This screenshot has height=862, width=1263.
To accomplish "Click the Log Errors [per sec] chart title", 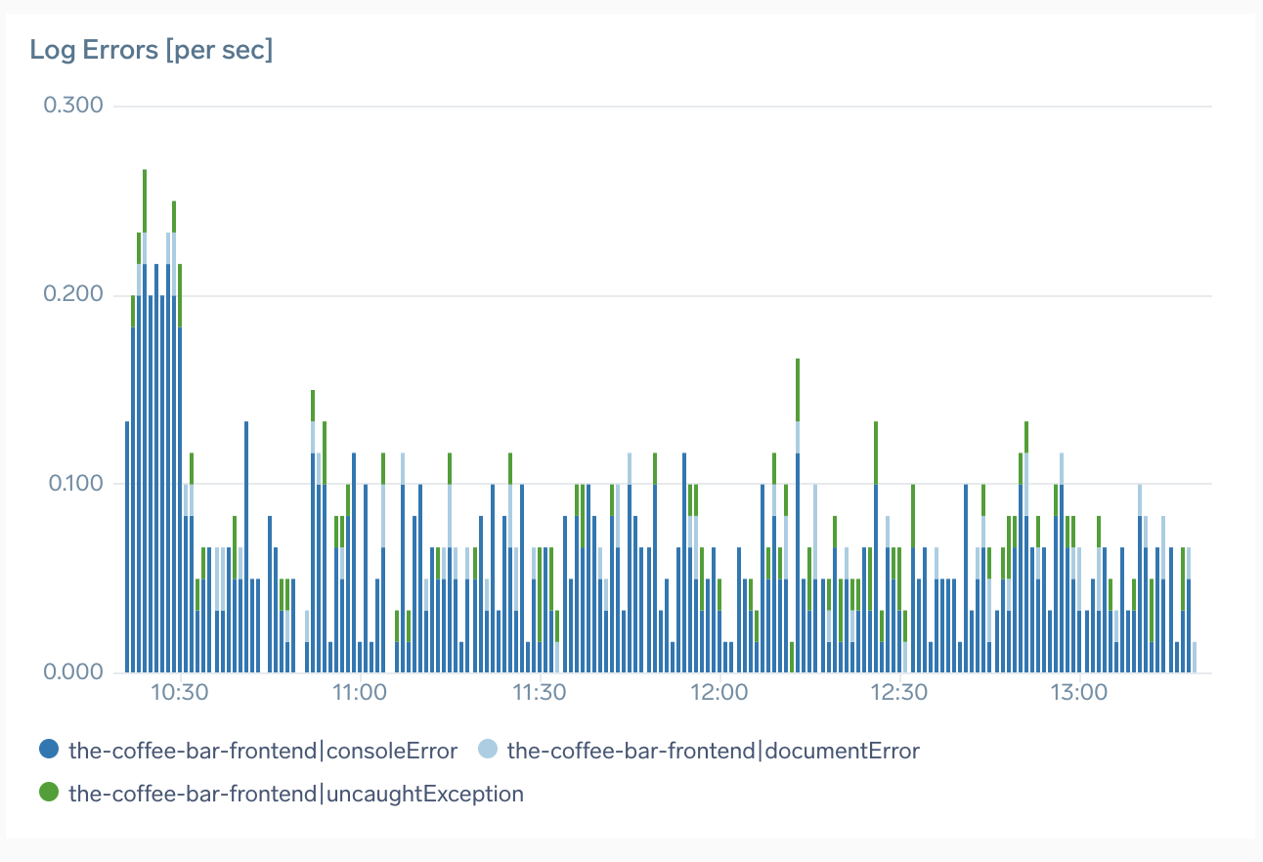I will pyautogui.click(x=152, y=51).
